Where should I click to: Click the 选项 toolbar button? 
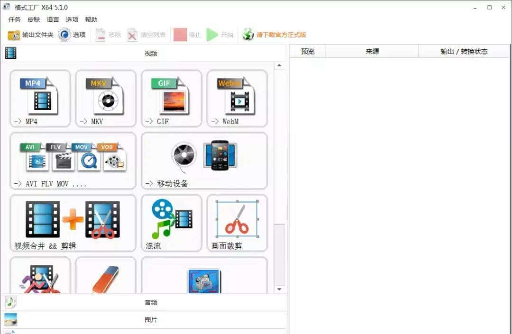72,35
